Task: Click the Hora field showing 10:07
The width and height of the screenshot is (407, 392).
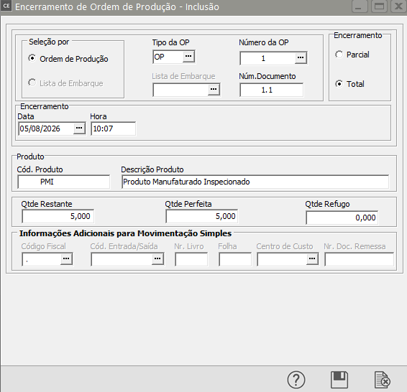Action: (x=114, y=129)
